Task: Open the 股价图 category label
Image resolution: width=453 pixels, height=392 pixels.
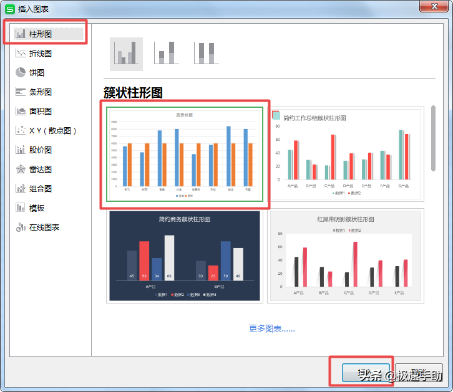Action: coord(41,150)
